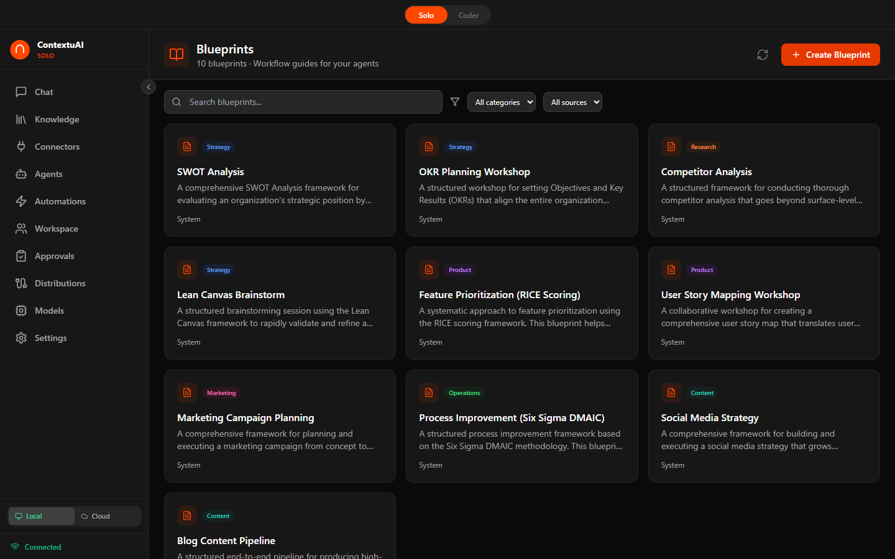Click the Content tag on Blog Content Pipeline

pos(218,516)
